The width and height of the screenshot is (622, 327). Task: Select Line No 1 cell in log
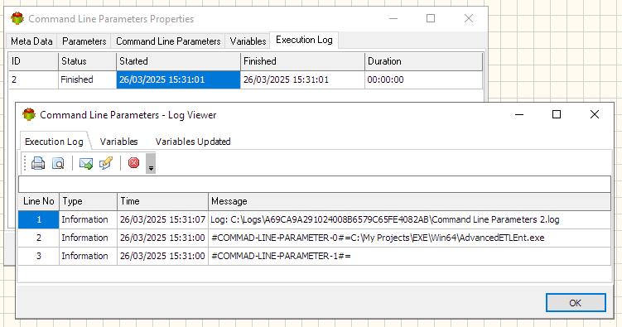click(38, 219)
